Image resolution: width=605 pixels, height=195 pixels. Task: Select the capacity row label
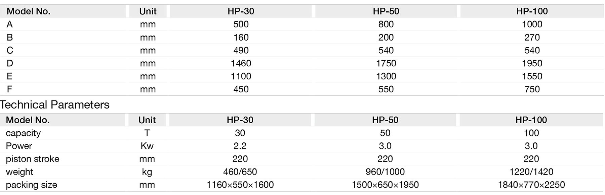(23, 133)
